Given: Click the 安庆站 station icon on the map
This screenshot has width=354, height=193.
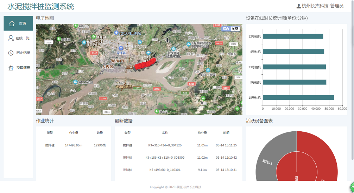Looking at the screenshot, I should coord(121,48).
